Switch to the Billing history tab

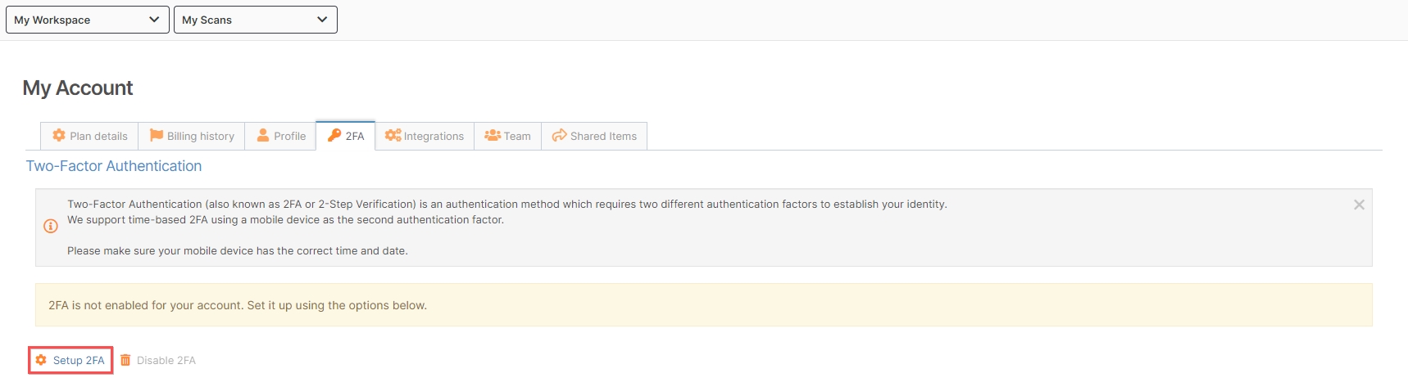[192, 136]
